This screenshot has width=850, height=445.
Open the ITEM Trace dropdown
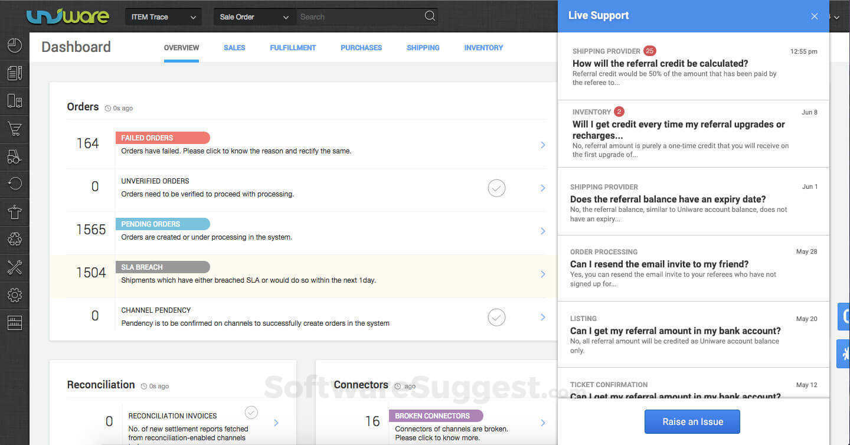pos(164,17)
